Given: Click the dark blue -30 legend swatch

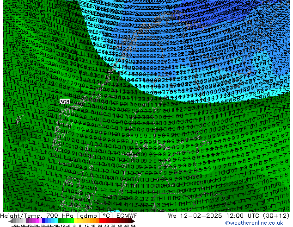Looking at the screenshot, I should pos(43,221).
